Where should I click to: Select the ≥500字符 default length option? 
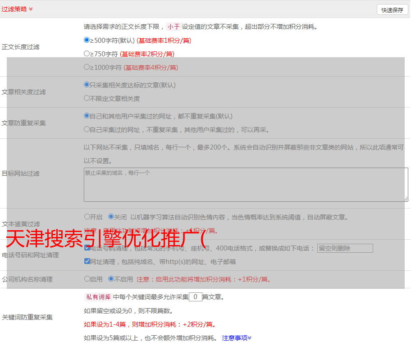(x=87, y=40)
